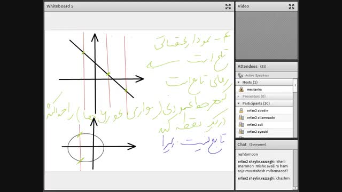The height and width of the screenshot is (192, 342).
Task: Click the circle drawing on whiteboard
Action: pyautogui.click(x=85, y=148)
